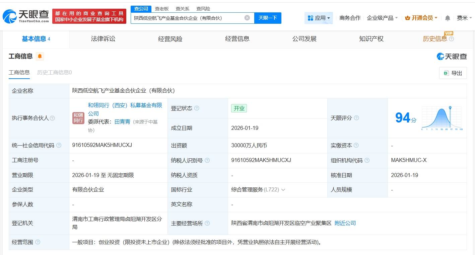Click help icon beside 经营范围
The image size is (475, 255).
[x=38, y=242]
